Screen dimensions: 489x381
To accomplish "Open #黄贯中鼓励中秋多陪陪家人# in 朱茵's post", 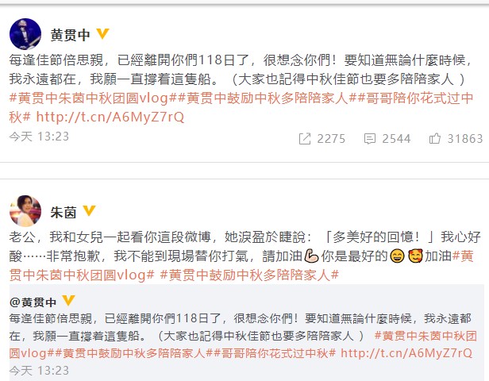I will tap(249, 275).
